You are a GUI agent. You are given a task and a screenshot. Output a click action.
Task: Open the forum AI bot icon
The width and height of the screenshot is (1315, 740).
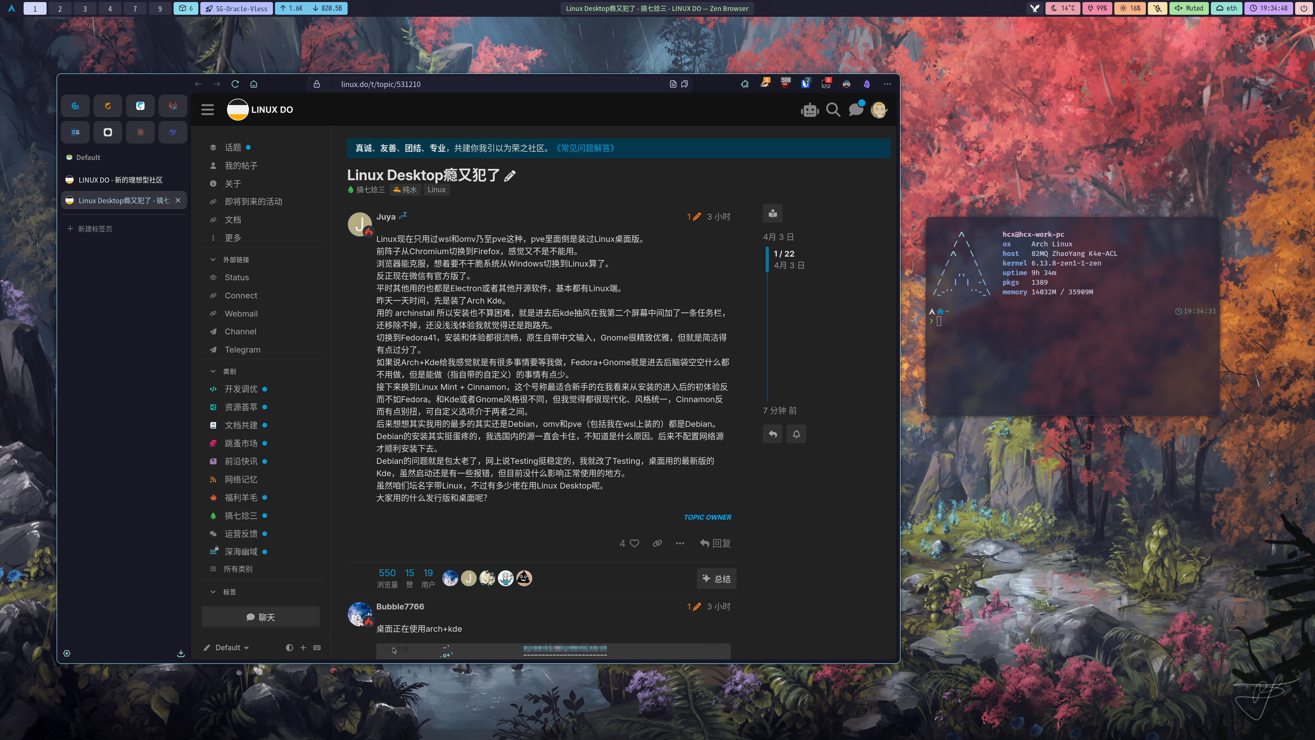coord(810,110)
